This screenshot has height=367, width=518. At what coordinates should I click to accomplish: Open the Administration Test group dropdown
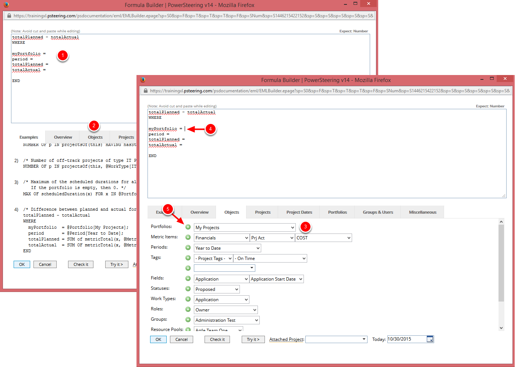(227, 320)
